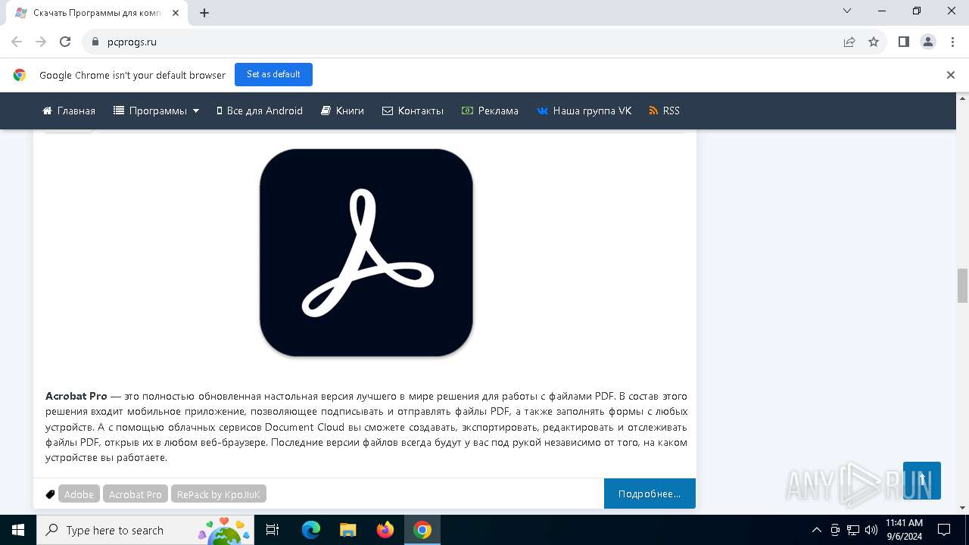The image size is (969, 545).
Task: Click the address bar URL pcprogs.ru
Action: click(132, 42)
